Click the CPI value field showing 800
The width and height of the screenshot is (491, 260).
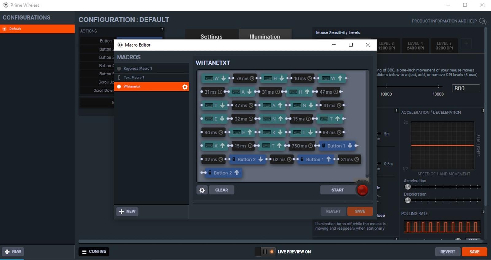pos(466,88)
